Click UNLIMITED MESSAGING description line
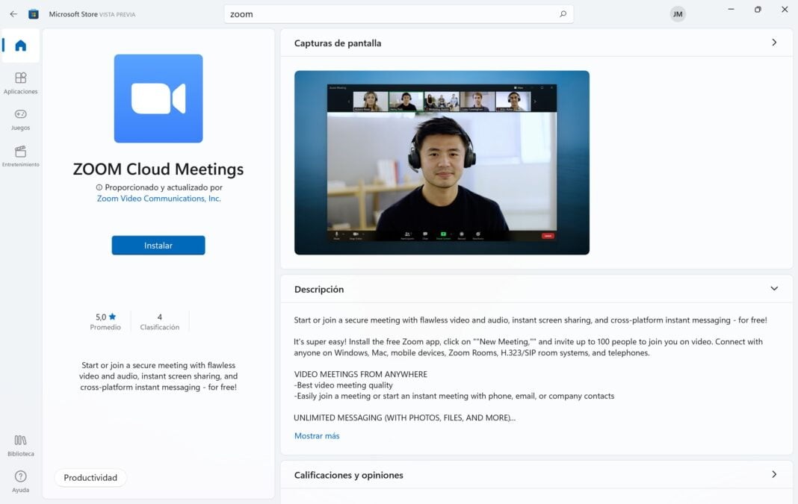Image resolution: width=798 pixels, height=504 pixels. click(404, 417)
